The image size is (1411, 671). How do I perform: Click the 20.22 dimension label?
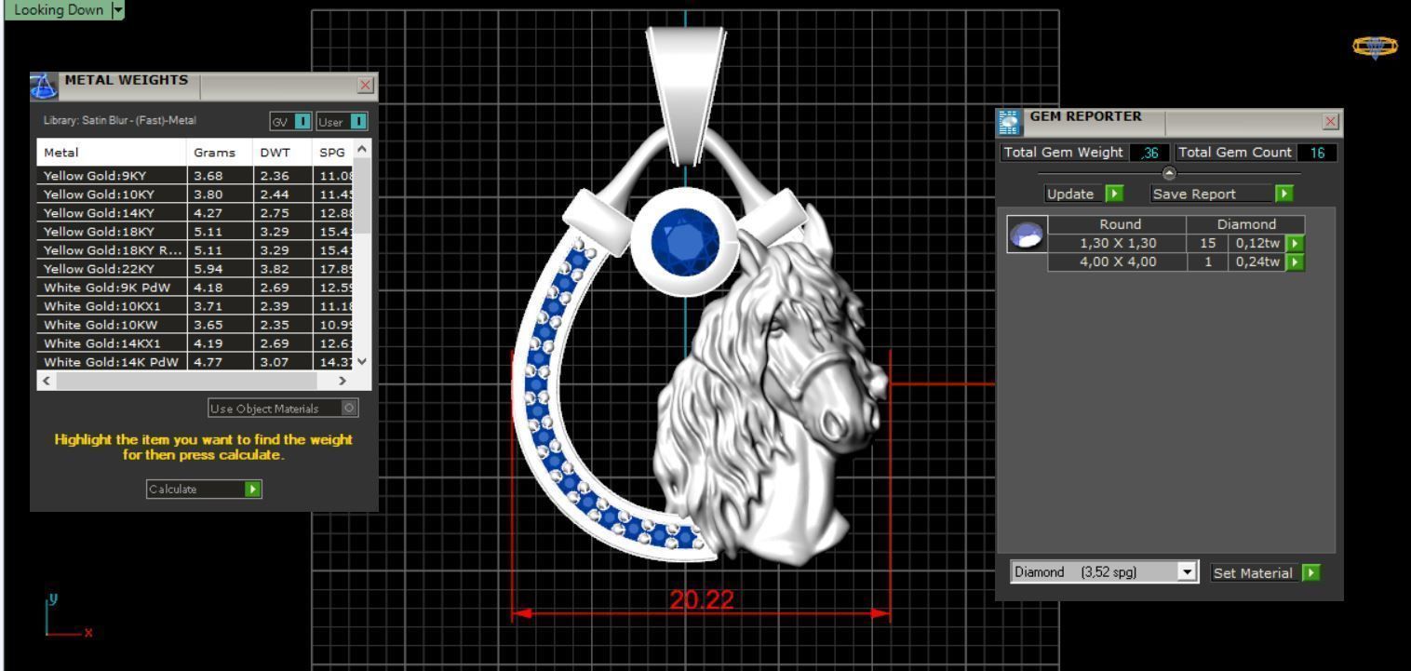click(x=701, y=601)
